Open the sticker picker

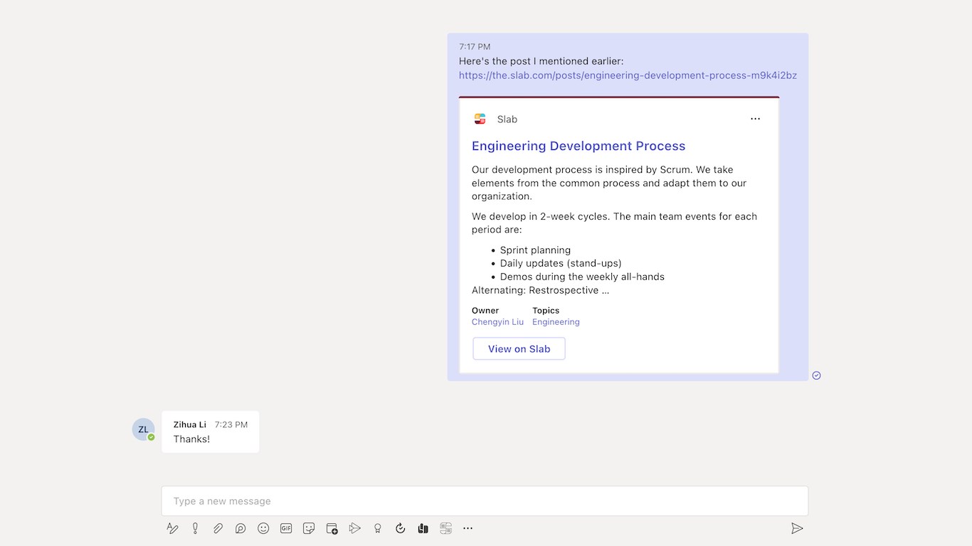309,528
